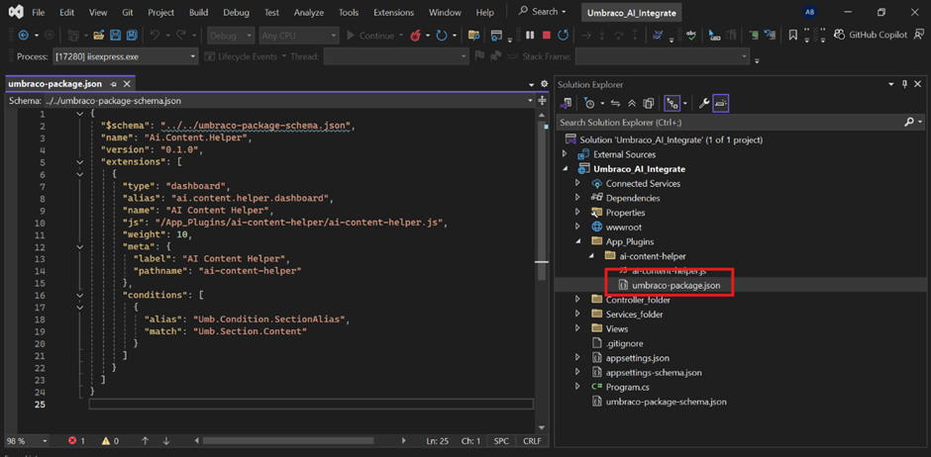Collapse the App_Plugins folder
This screenshot has height=457, width=931.
pyautogui.click(x=577, y=241)
